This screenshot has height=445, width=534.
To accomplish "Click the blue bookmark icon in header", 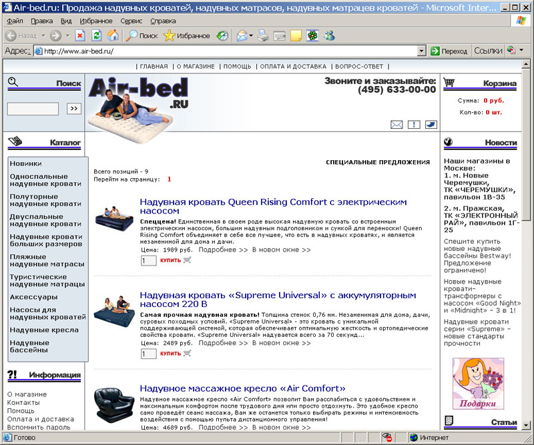I will coord(431,125).
